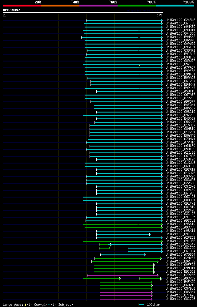Click the Large gaps legend text

click(38, 305)
